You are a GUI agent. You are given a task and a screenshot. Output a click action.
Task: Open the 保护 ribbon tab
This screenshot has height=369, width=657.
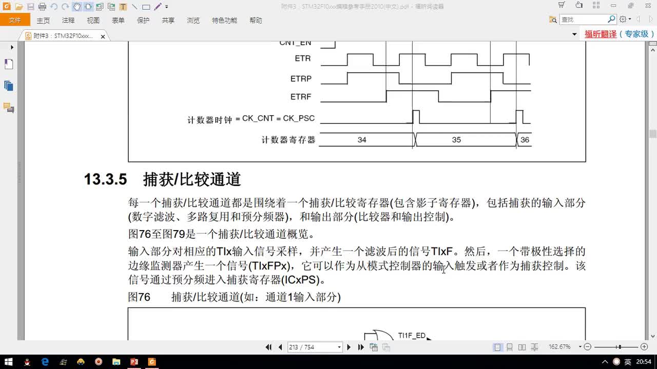pos(143,20)
